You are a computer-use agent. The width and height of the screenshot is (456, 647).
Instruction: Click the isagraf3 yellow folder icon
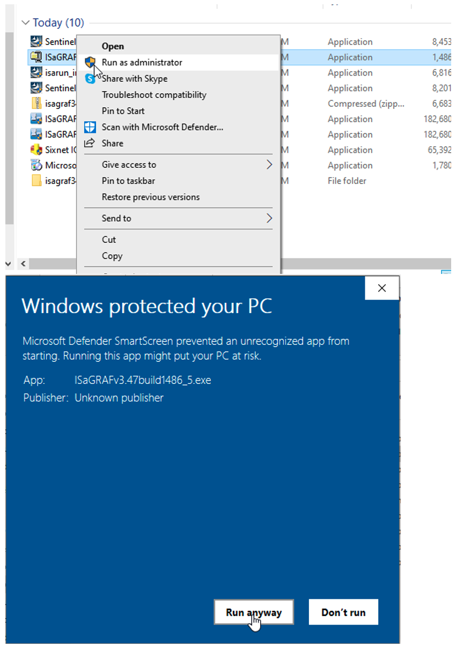(36, 181)
